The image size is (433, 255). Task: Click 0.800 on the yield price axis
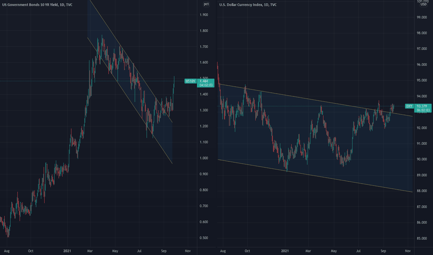click(204, 190)
